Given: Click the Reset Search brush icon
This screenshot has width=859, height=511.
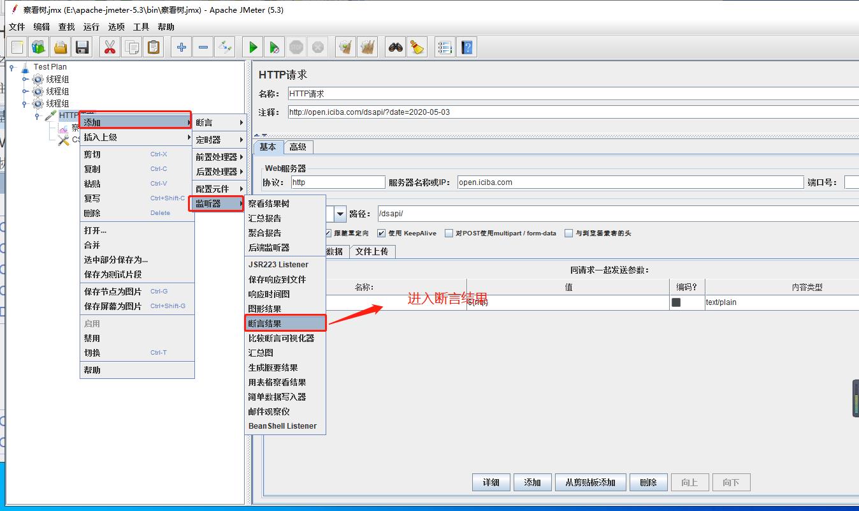Looking at the screenshot, I should (x=417, y=47).
